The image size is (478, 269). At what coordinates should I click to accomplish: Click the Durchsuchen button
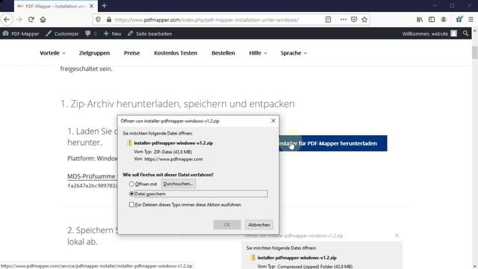pyautogui.click(x=179, y=184)
